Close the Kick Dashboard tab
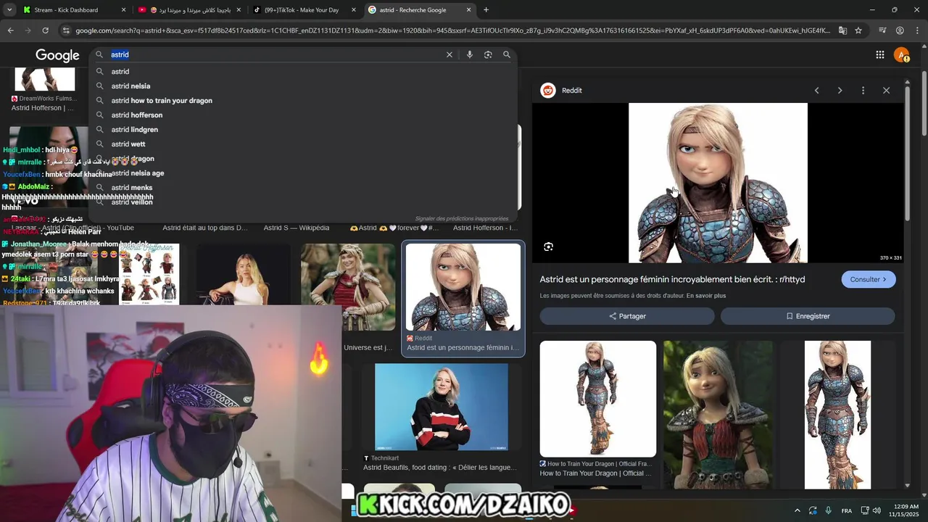This screenshot has height=522, width=928. point(123,10)
